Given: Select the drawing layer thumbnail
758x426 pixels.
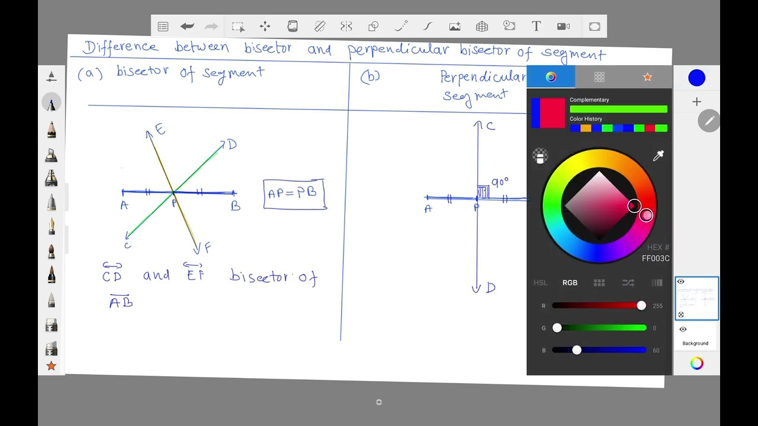Looking at the screenshot, I should [697, 299].
